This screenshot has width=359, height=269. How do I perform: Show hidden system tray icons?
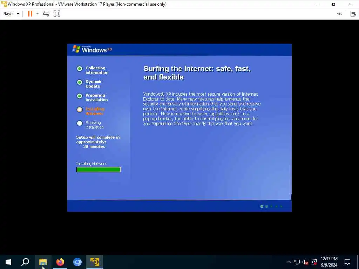[289, 262]
